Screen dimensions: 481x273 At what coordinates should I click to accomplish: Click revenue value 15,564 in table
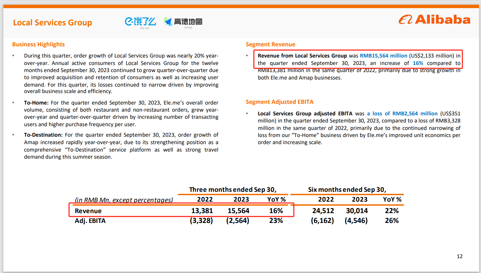point(238,211)
